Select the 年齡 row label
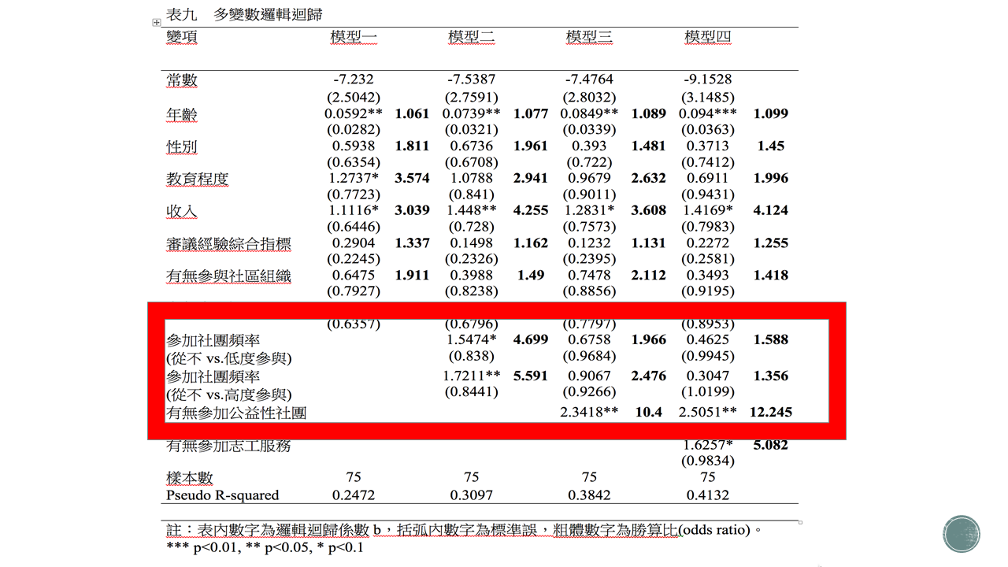Image resolution: width=1008 pixels, height=567 pixels. tap(182, 115)
